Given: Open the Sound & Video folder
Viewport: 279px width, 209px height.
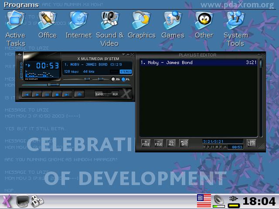Looking at the screenshot, I should pos(109,28).
